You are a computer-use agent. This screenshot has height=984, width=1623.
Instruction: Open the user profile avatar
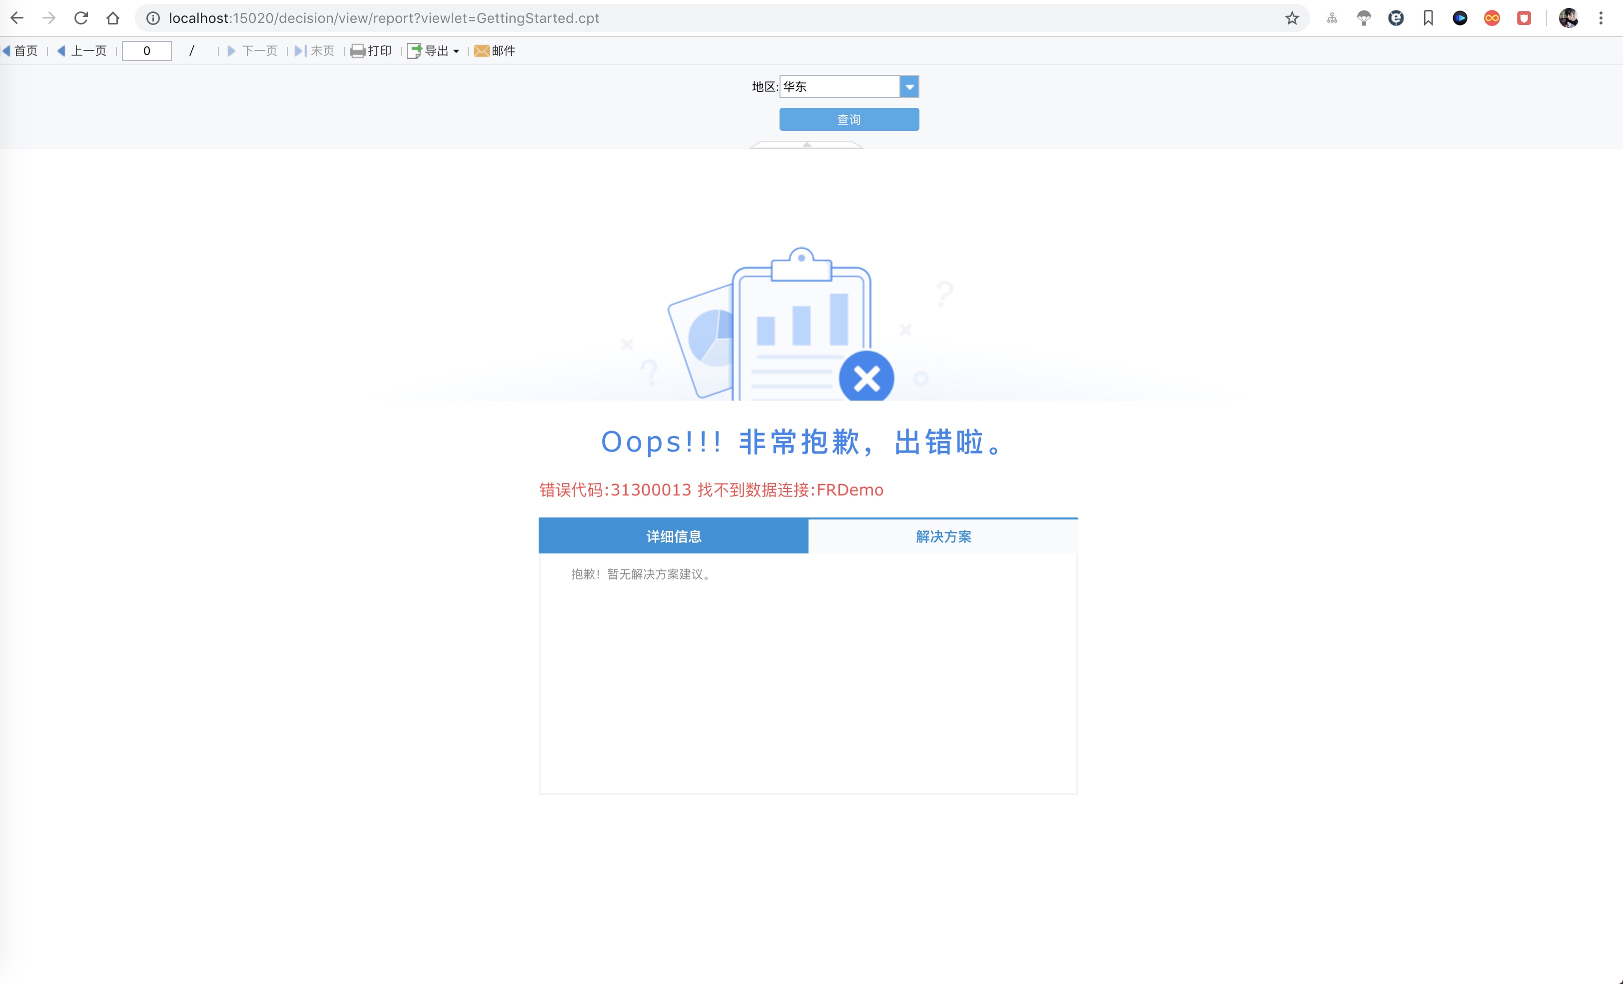coord(1569,18)
